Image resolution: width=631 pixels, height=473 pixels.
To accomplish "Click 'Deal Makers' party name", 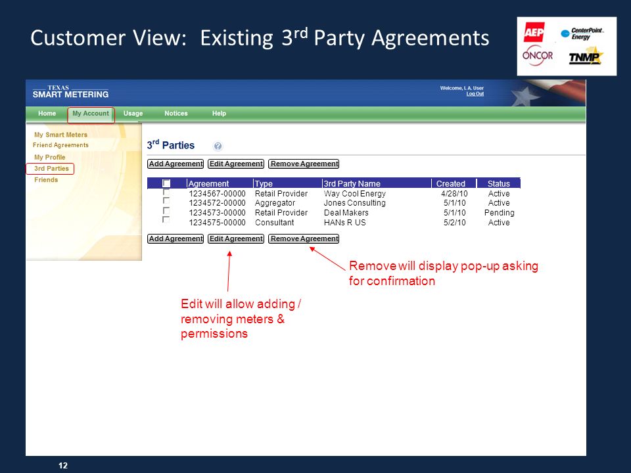I will tap(346, 212).
